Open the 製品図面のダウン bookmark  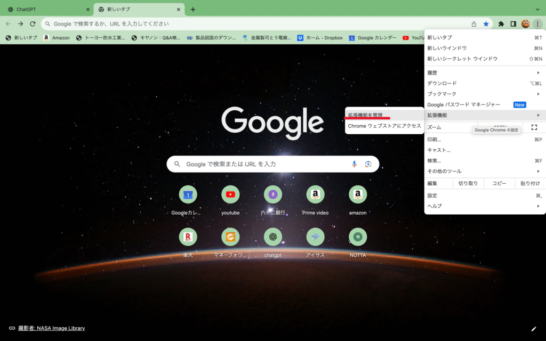tap(211, 38)
